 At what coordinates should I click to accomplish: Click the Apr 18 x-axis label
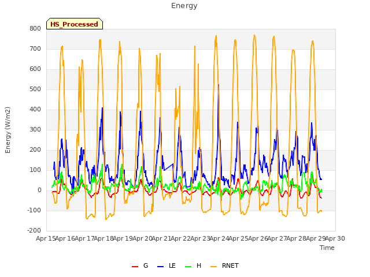[x=103, y=238]
